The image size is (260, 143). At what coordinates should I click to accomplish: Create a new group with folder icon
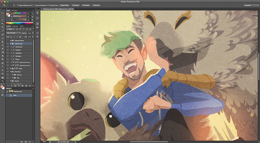(x=23, y=86)
